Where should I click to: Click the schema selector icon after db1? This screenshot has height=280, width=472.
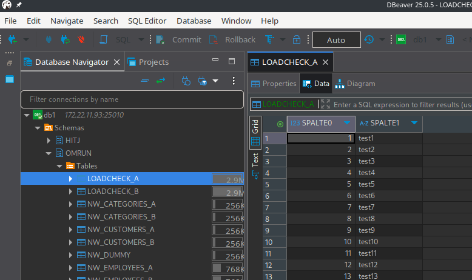coord(450,39)
